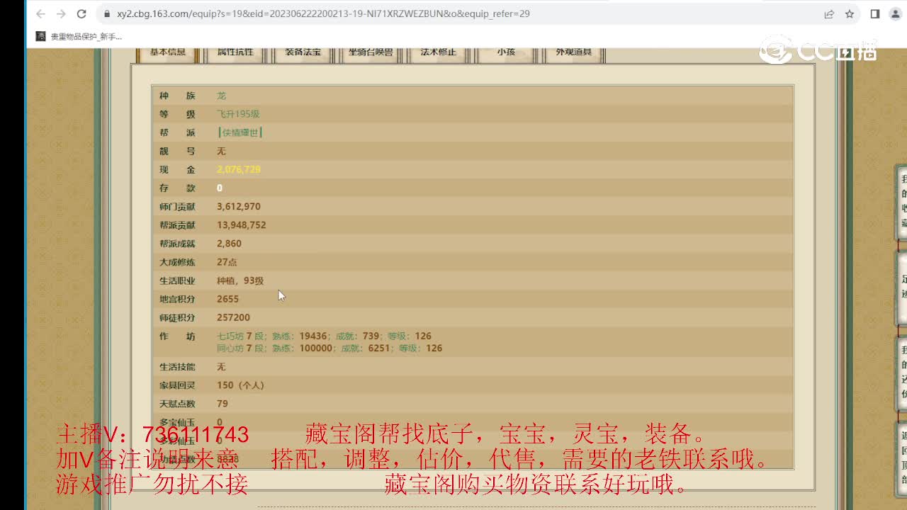Open the browser side panel
The height and width of the screenshot is (510, 907).
tap(875, 14)
